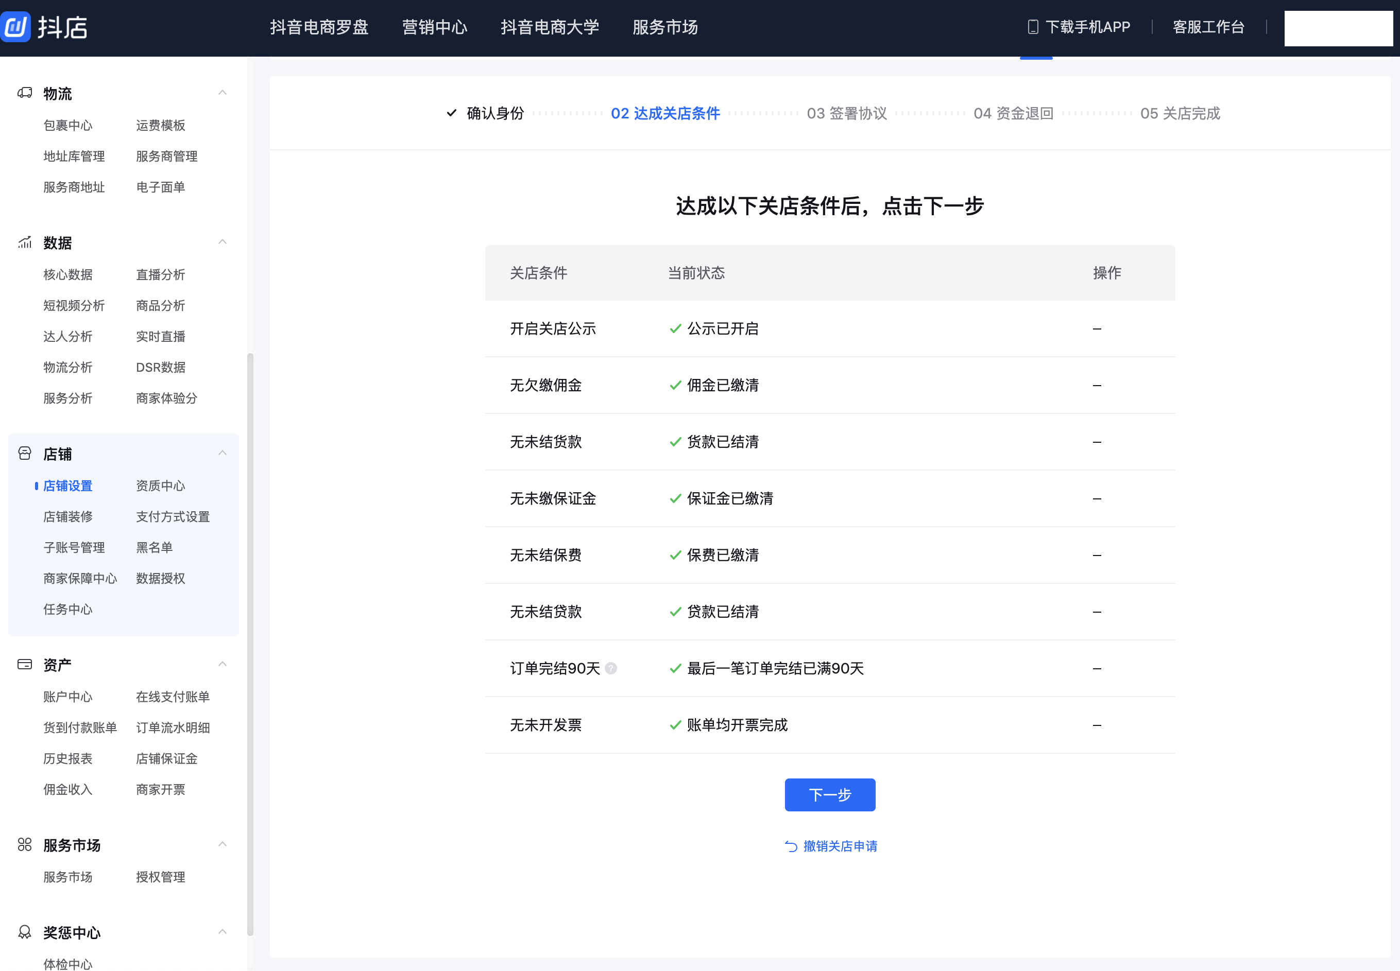
Task: Collapse the 物流 section
Action: 222,92
